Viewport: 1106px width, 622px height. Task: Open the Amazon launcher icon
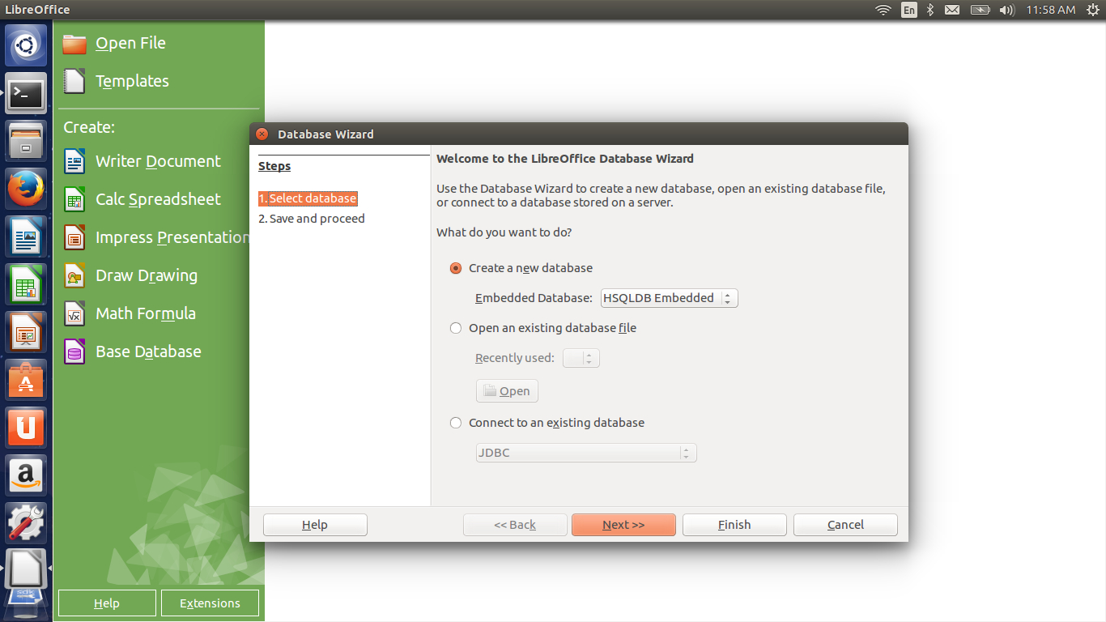pos(26,476)
